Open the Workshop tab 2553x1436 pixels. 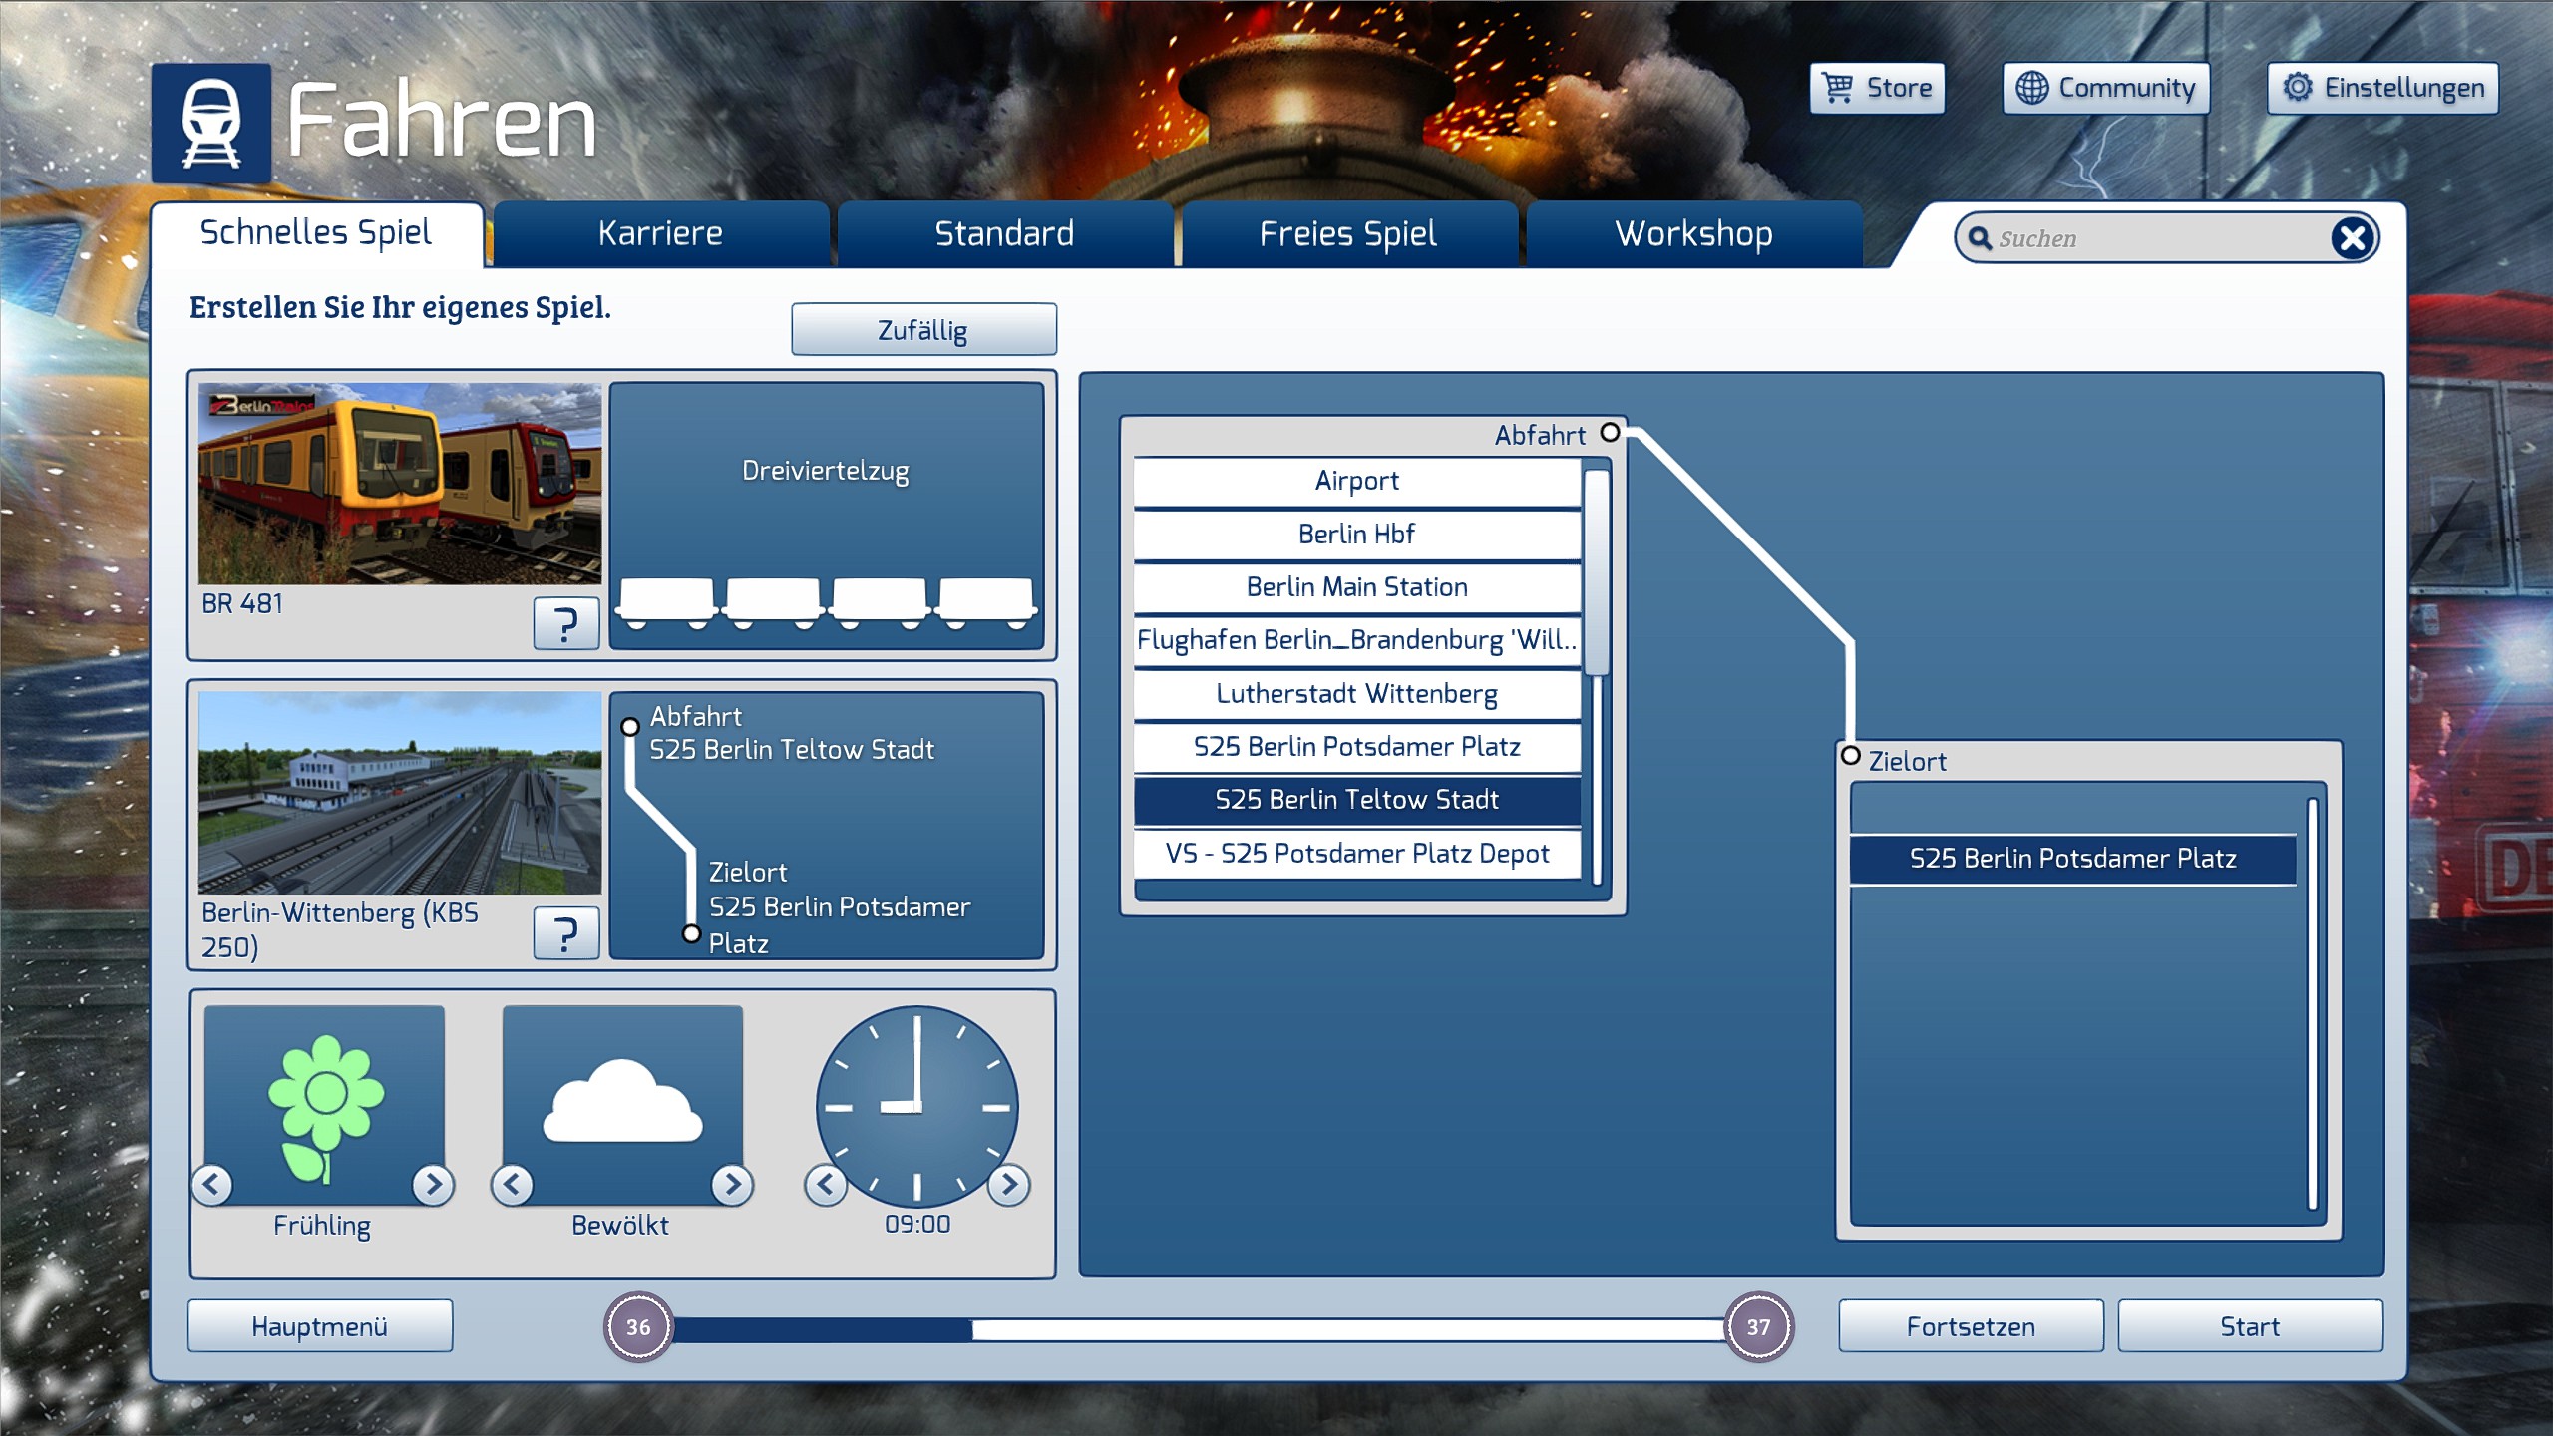[1693, 233]
